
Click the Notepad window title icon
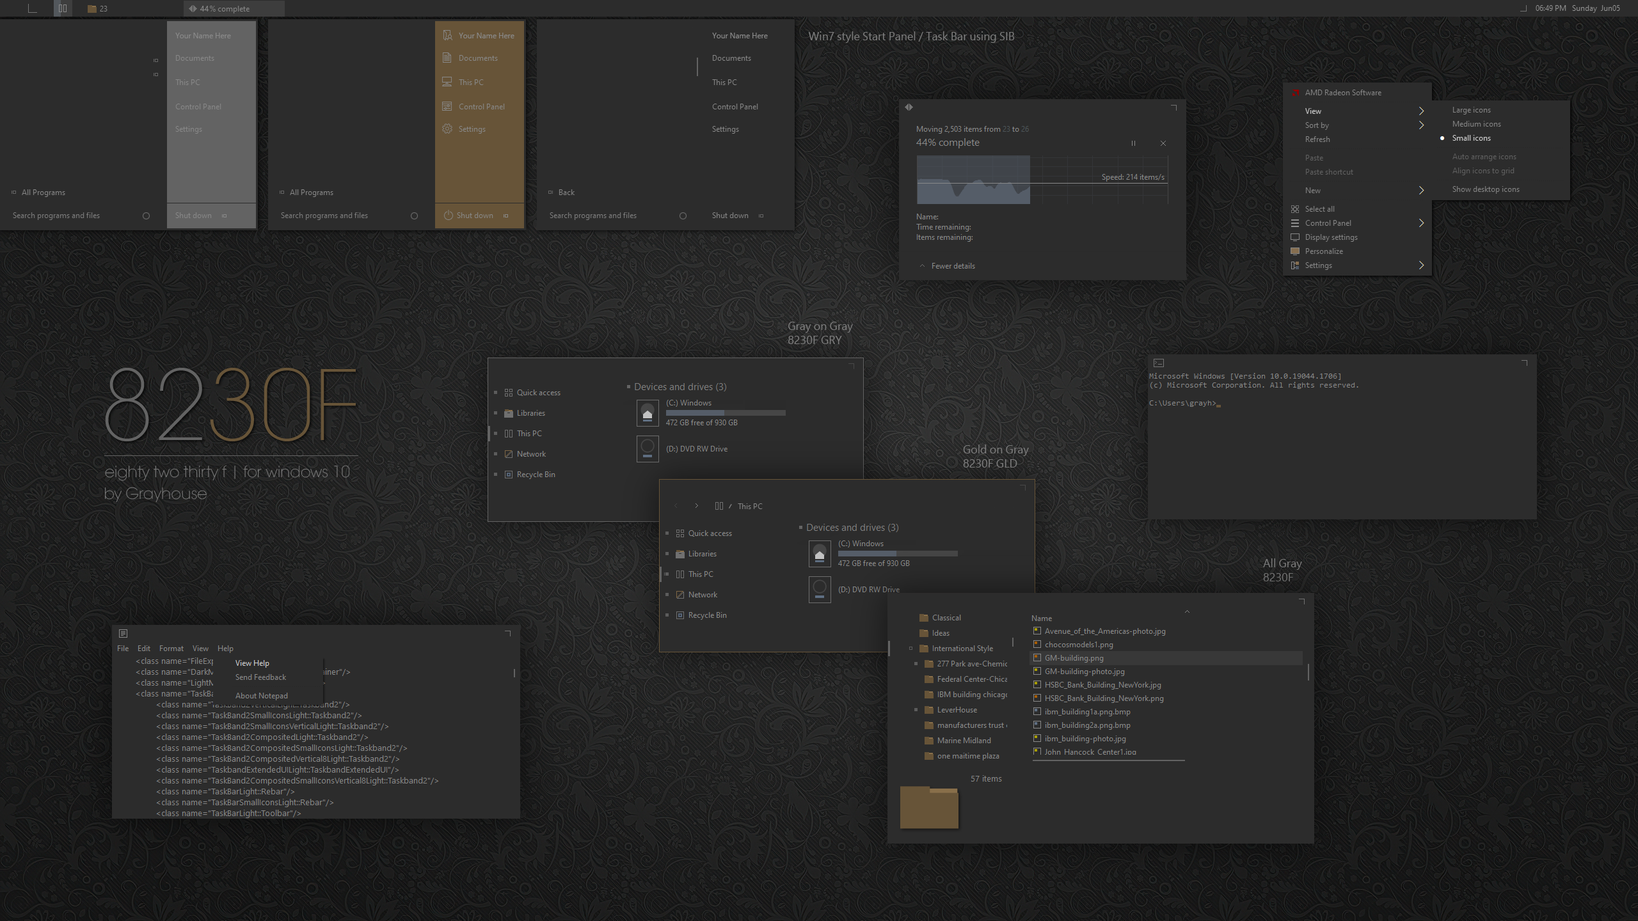tap(123, 633)
